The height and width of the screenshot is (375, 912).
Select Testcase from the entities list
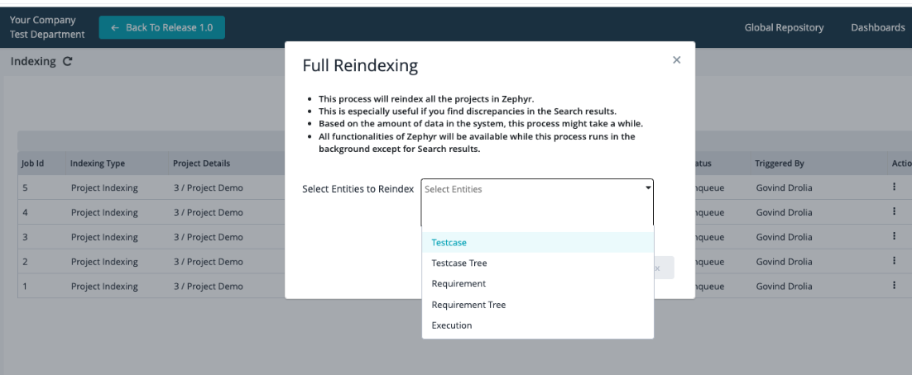pyautogui.click(x=449, y=243)
